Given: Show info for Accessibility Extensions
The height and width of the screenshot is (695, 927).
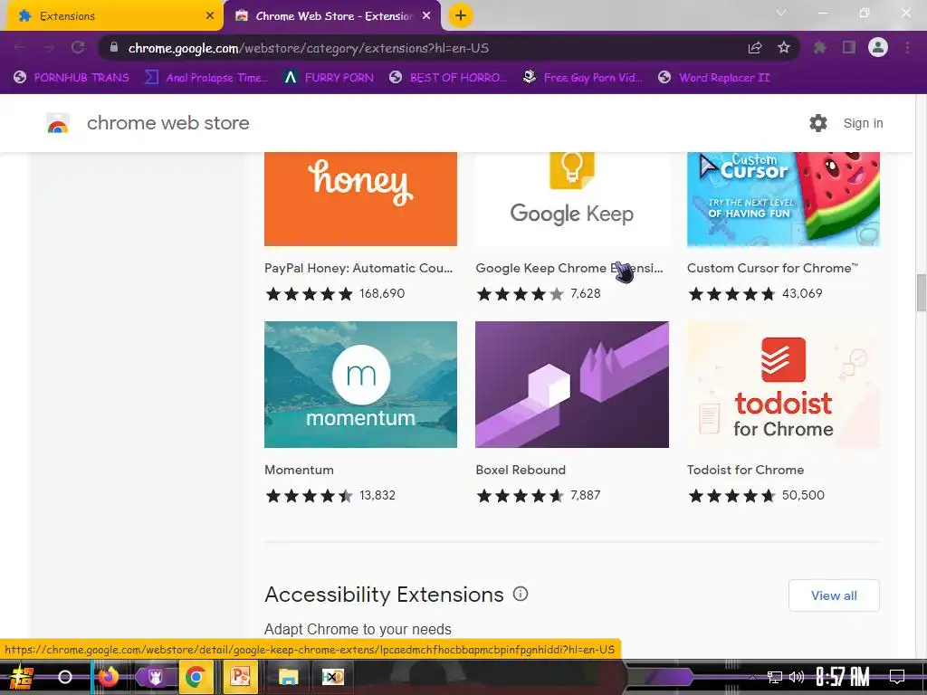Looking at the screenshot, I should click(x=521, y=594).
